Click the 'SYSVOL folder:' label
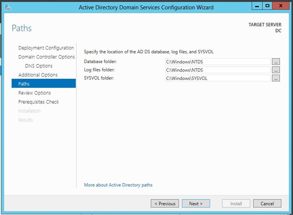Screen dimensions: 293x215 (x=99, y=78)
